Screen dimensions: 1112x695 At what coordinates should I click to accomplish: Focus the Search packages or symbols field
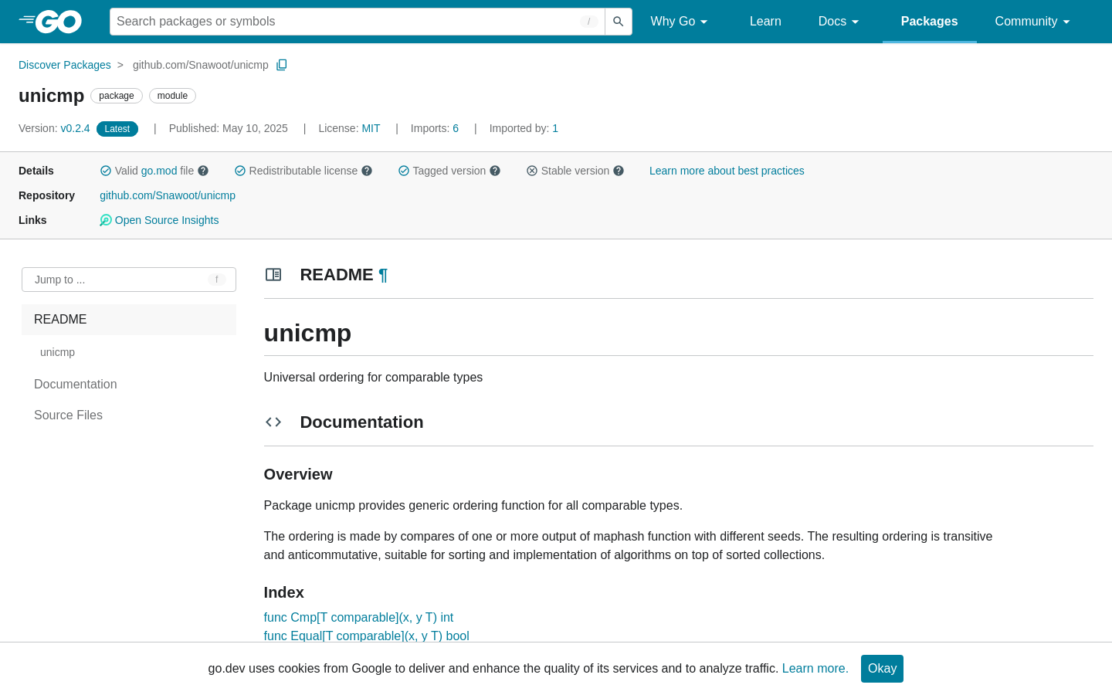[357, 22]
